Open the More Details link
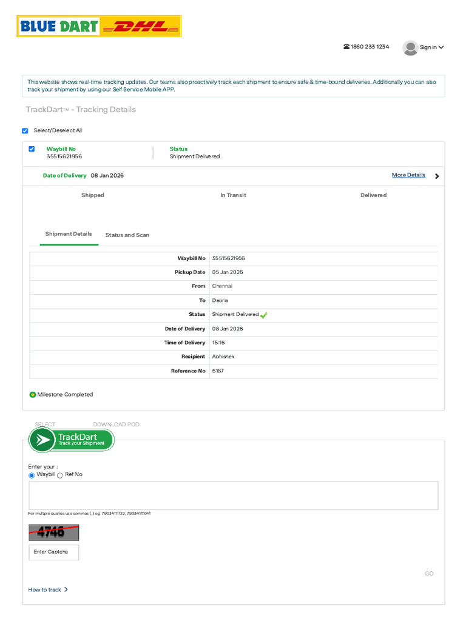 pyautogui.click(x=408, y=175)
